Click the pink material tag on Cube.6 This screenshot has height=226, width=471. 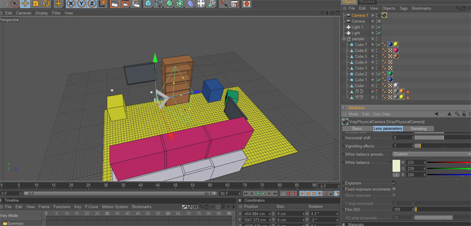click(x=396, y=50)
